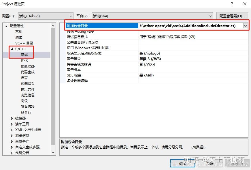Screen dimensions: 251x170
Task: Select the 优化 settings page
Action: coord(24,60)
